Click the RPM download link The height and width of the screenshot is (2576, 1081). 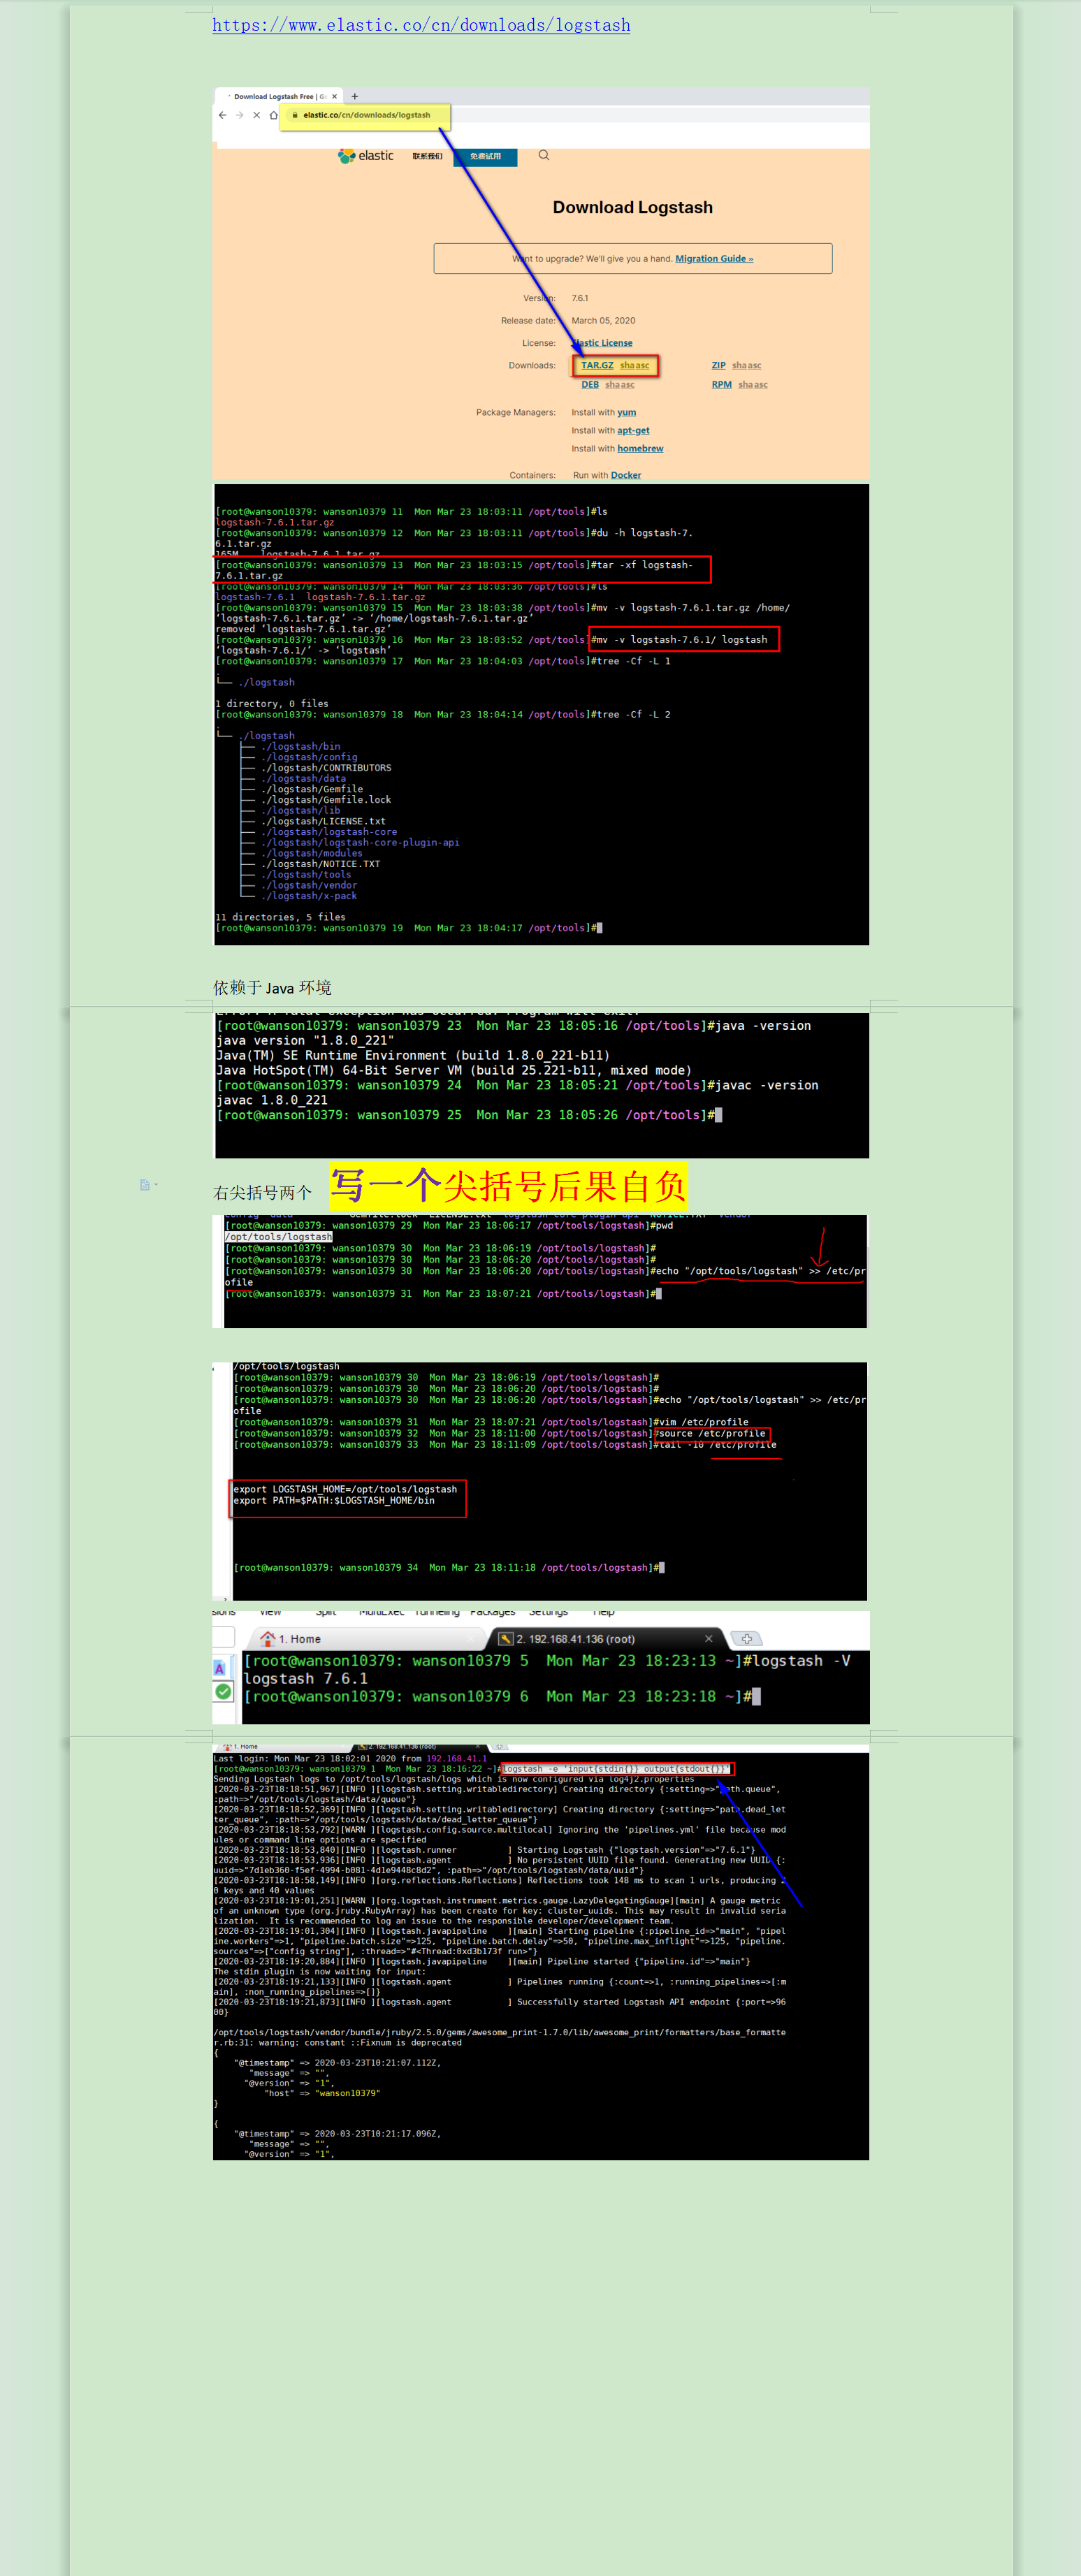tap(721, 385)
